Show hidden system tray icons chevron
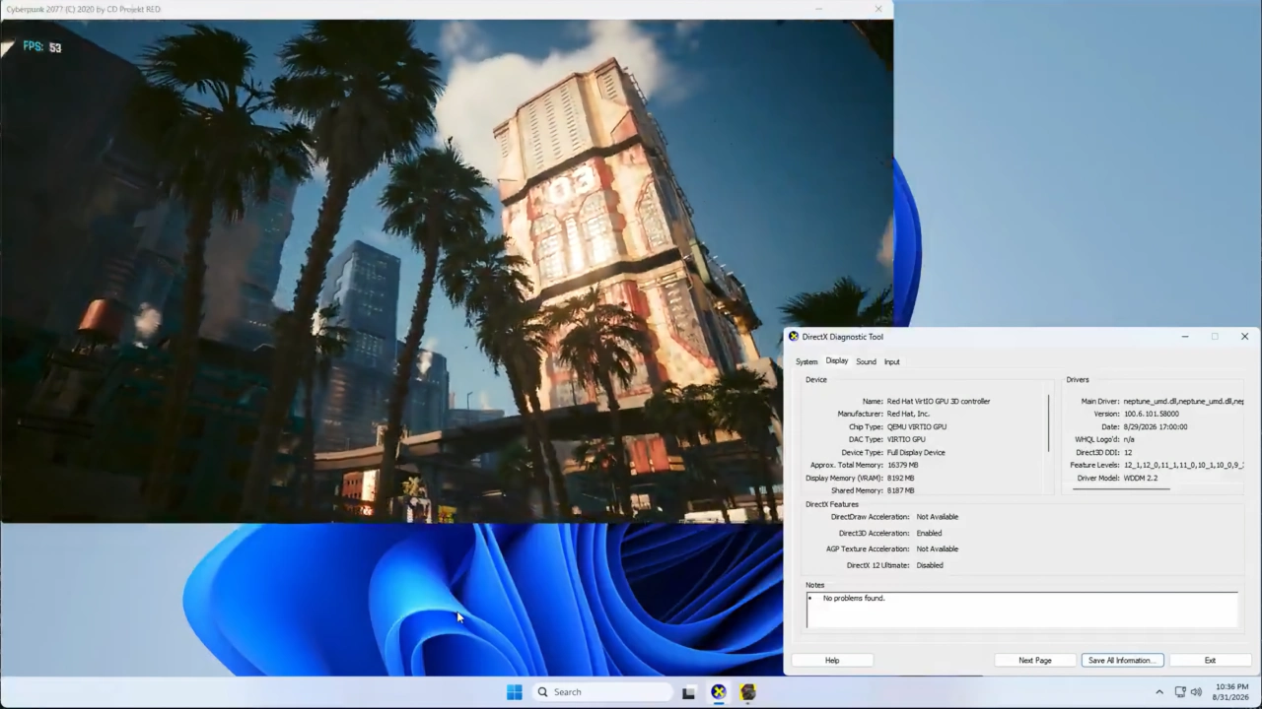This screenshot has width=1262, height=709. [1159, 692]
